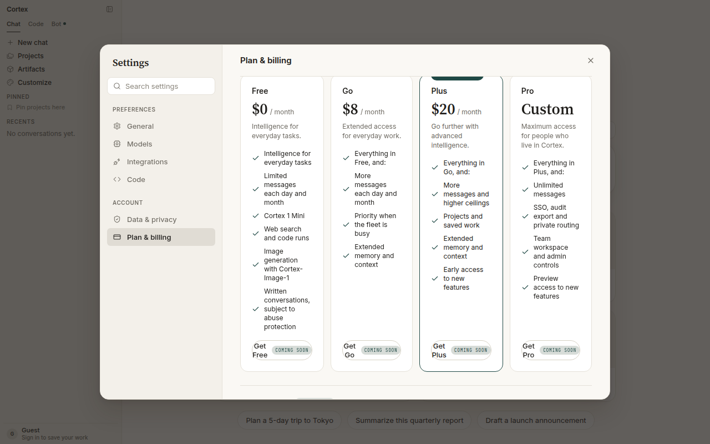Viewport: 710px width, 444px height.
Task: Click checkmark beside Early access to new features
Action: 435,279
